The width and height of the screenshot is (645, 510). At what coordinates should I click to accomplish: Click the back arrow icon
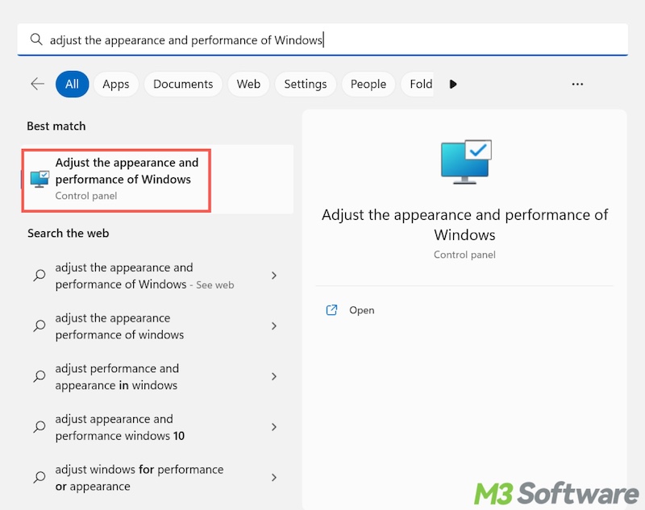point(37,84)
